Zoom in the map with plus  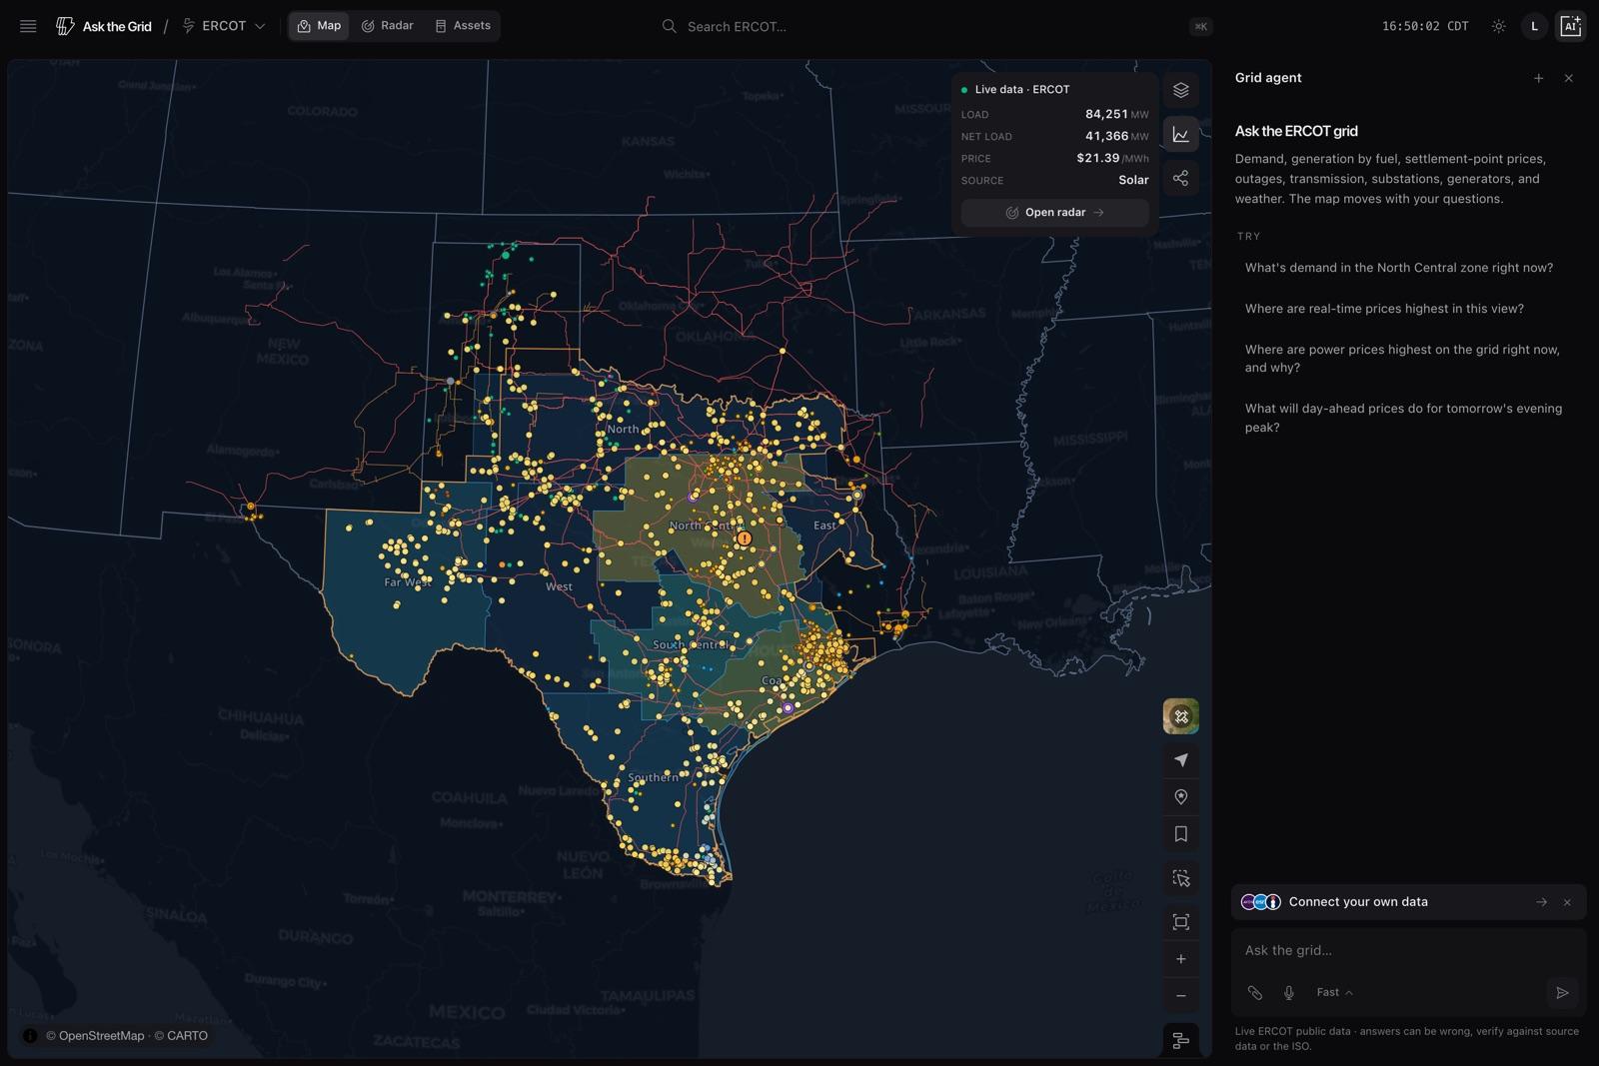pos(1180,959)
